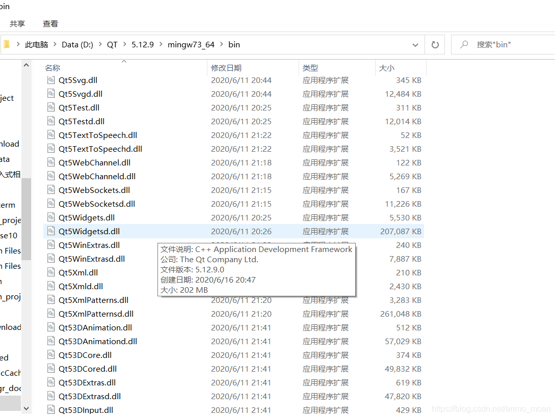Viewport: 555px width, 418px height.
Task: Click the 2020/6/11 20:26 modified date
Action: click(x=242, y=231)
